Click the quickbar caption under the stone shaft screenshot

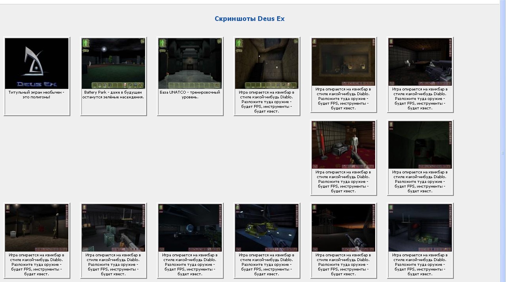[267, 102]
